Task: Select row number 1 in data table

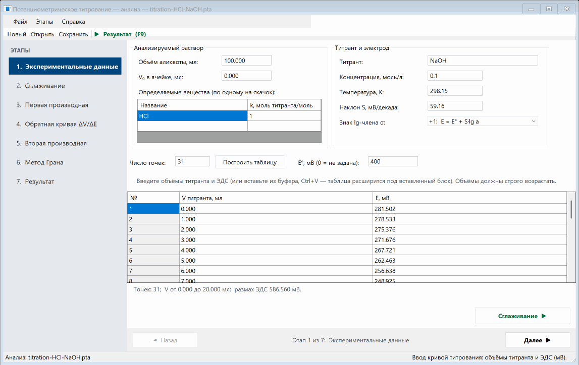Action: [153, 209]
